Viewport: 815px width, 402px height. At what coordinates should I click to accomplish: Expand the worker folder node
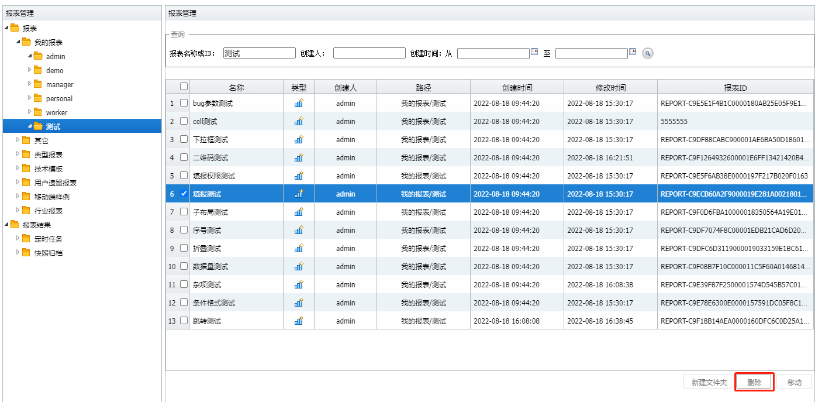(x=30, y=112)
